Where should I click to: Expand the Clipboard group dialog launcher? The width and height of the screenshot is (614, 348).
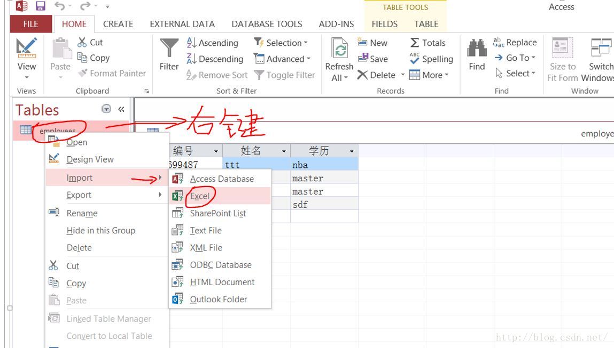(147, 91)
